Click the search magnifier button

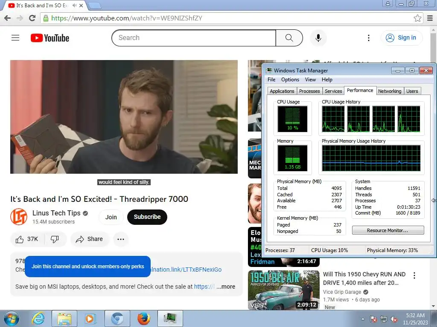289,38
